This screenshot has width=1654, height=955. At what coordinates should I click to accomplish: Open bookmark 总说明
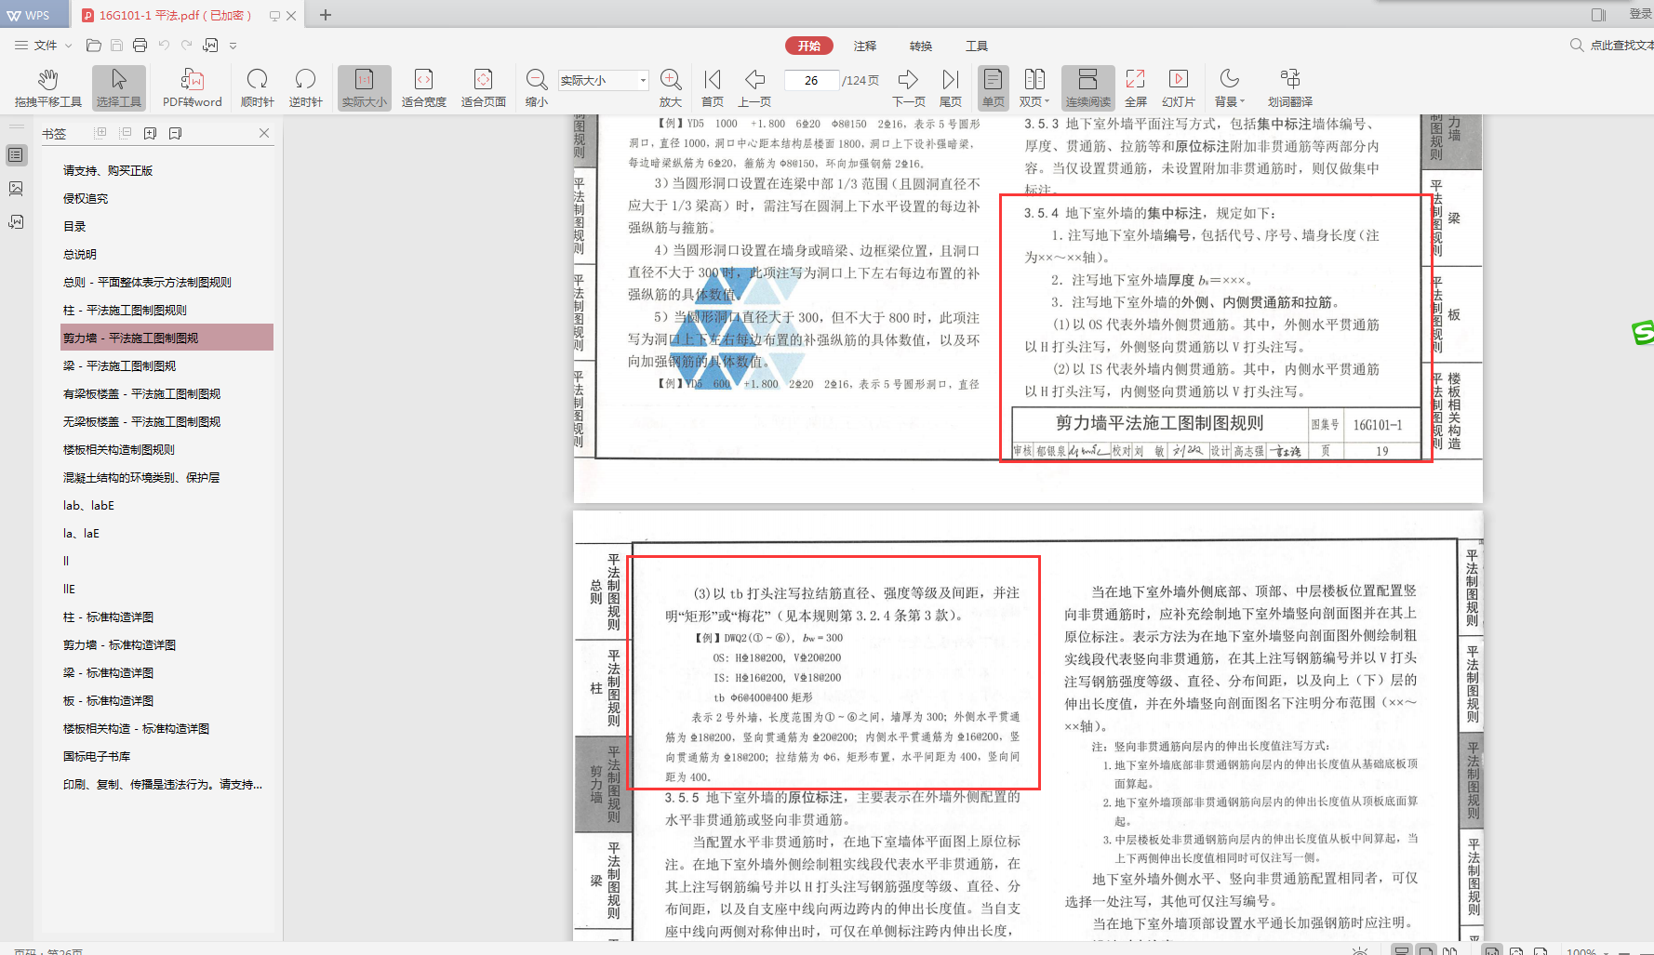80,254
